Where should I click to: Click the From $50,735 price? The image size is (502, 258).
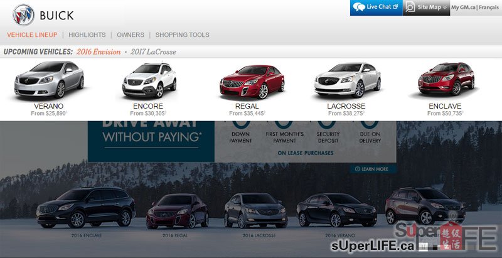[x=446, y=114]
